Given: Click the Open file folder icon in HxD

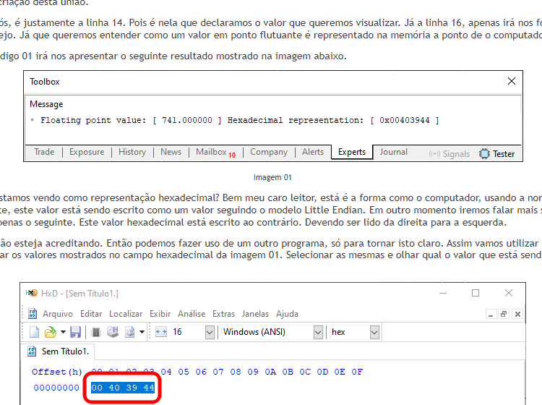Looking at the screenshot, I should 51,332.
